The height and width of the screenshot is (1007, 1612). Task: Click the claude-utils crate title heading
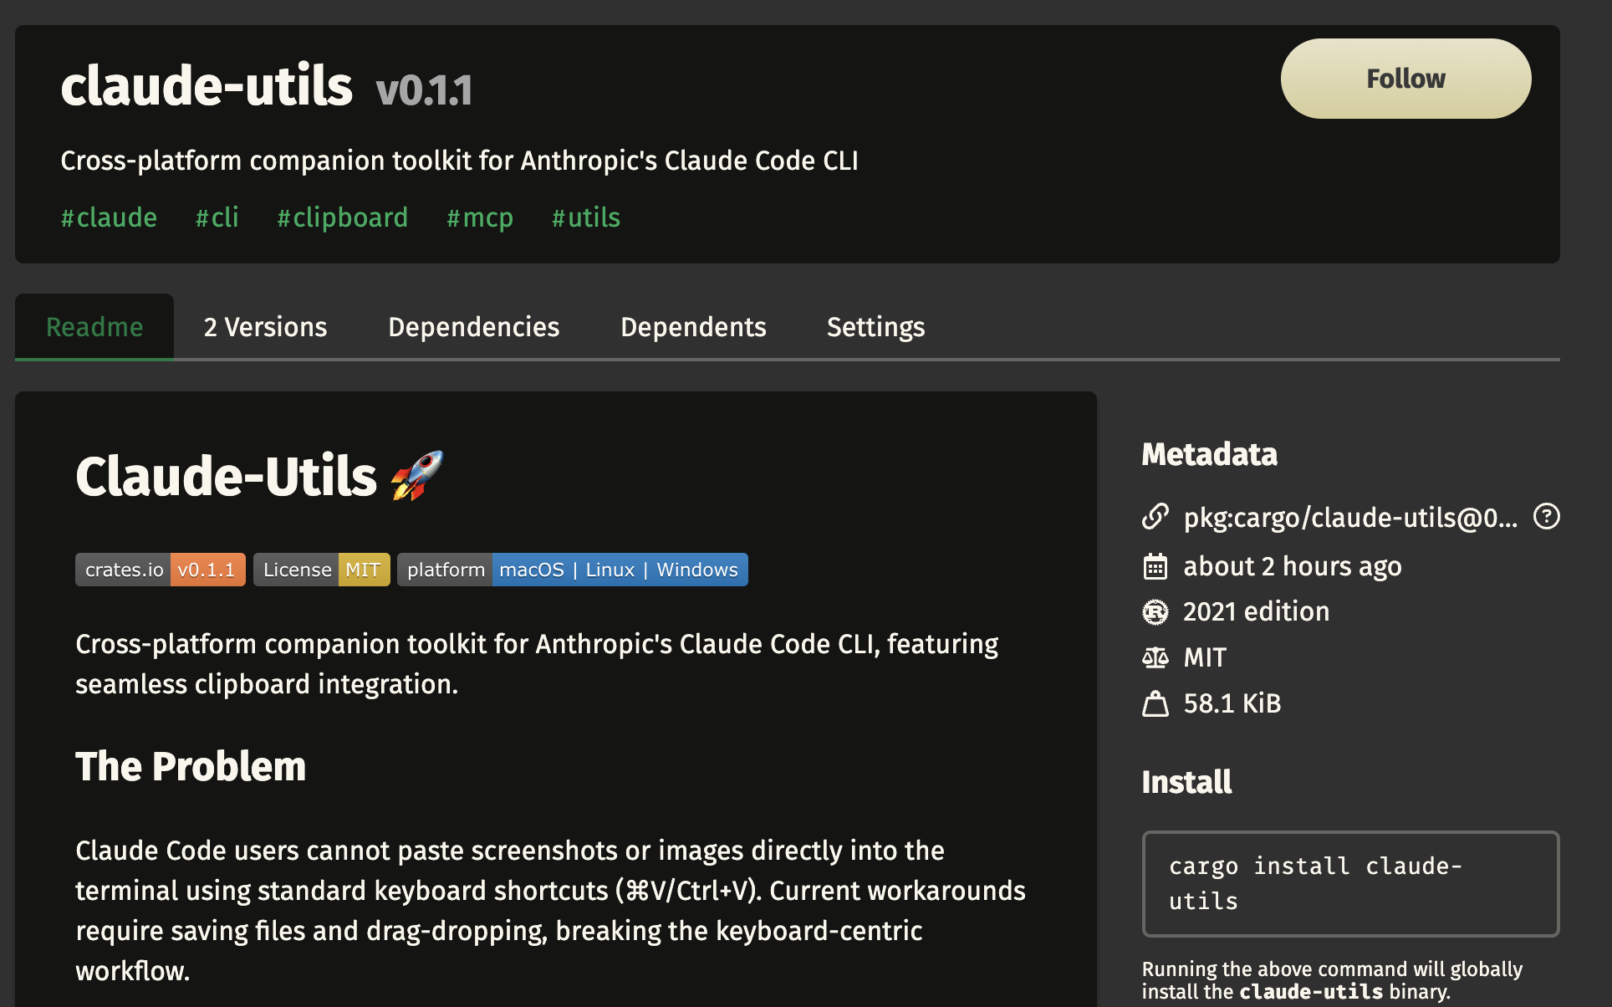(207, 85)
